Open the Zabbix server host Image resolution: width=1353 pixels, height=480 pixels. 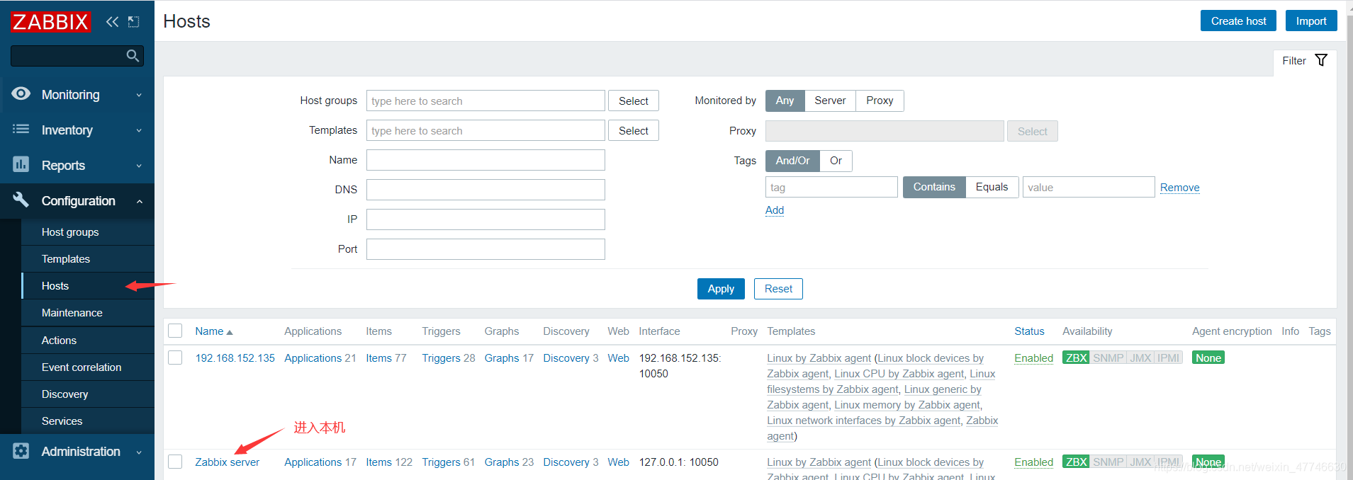click(x=228, y=462)
